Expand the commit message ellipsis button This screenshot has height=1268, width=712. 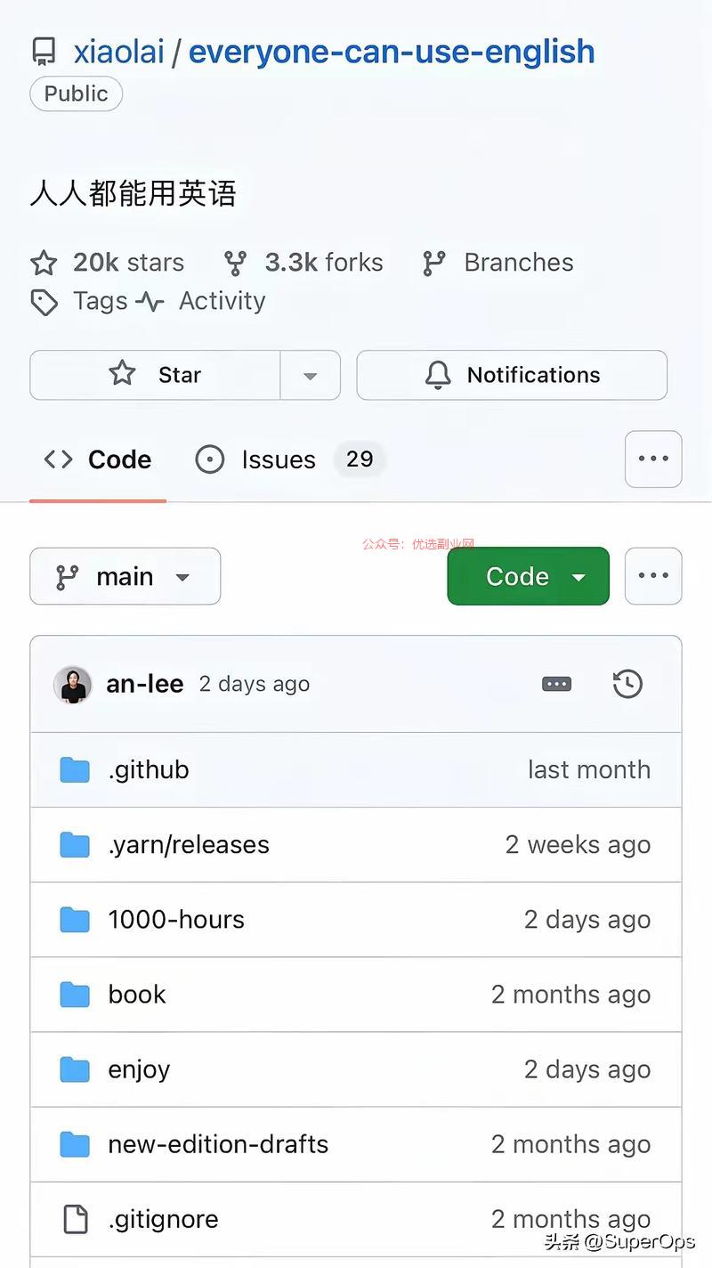point(556,684)
